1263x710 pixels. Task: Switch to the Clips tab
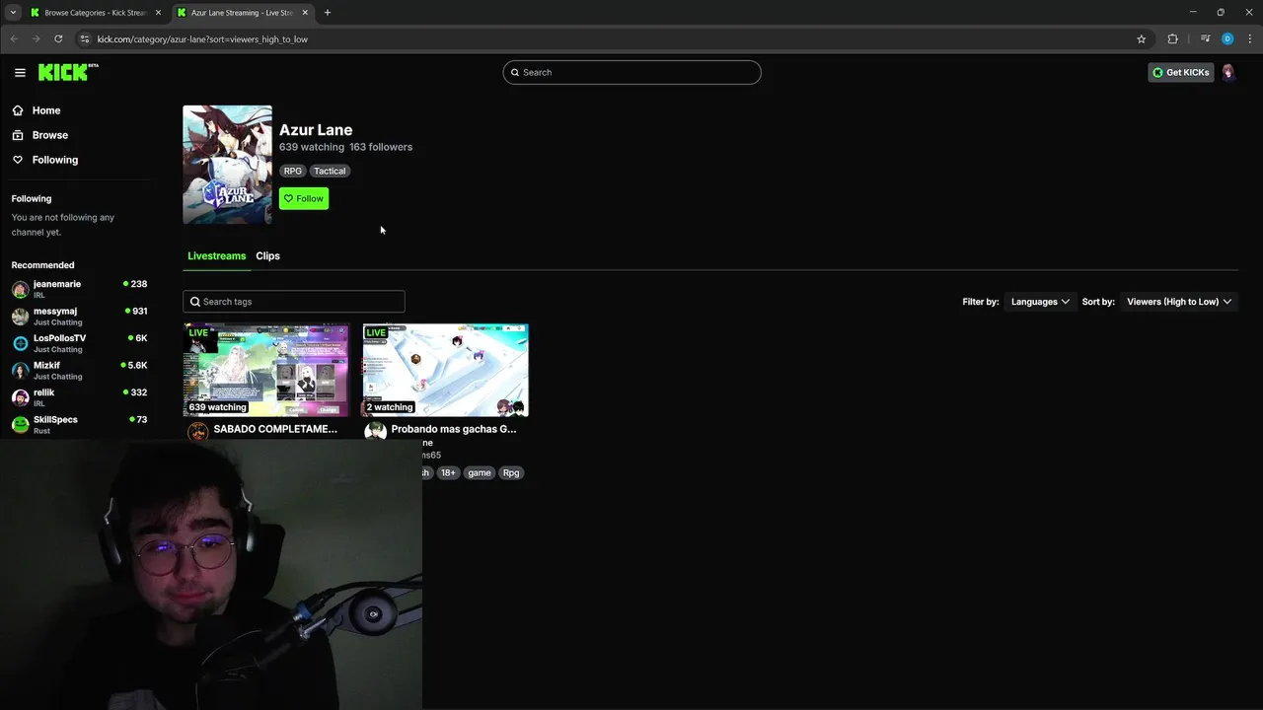267,255
